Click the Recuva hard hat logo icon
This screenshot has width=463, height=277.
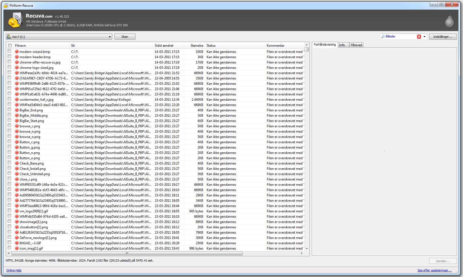click(15, 20)
